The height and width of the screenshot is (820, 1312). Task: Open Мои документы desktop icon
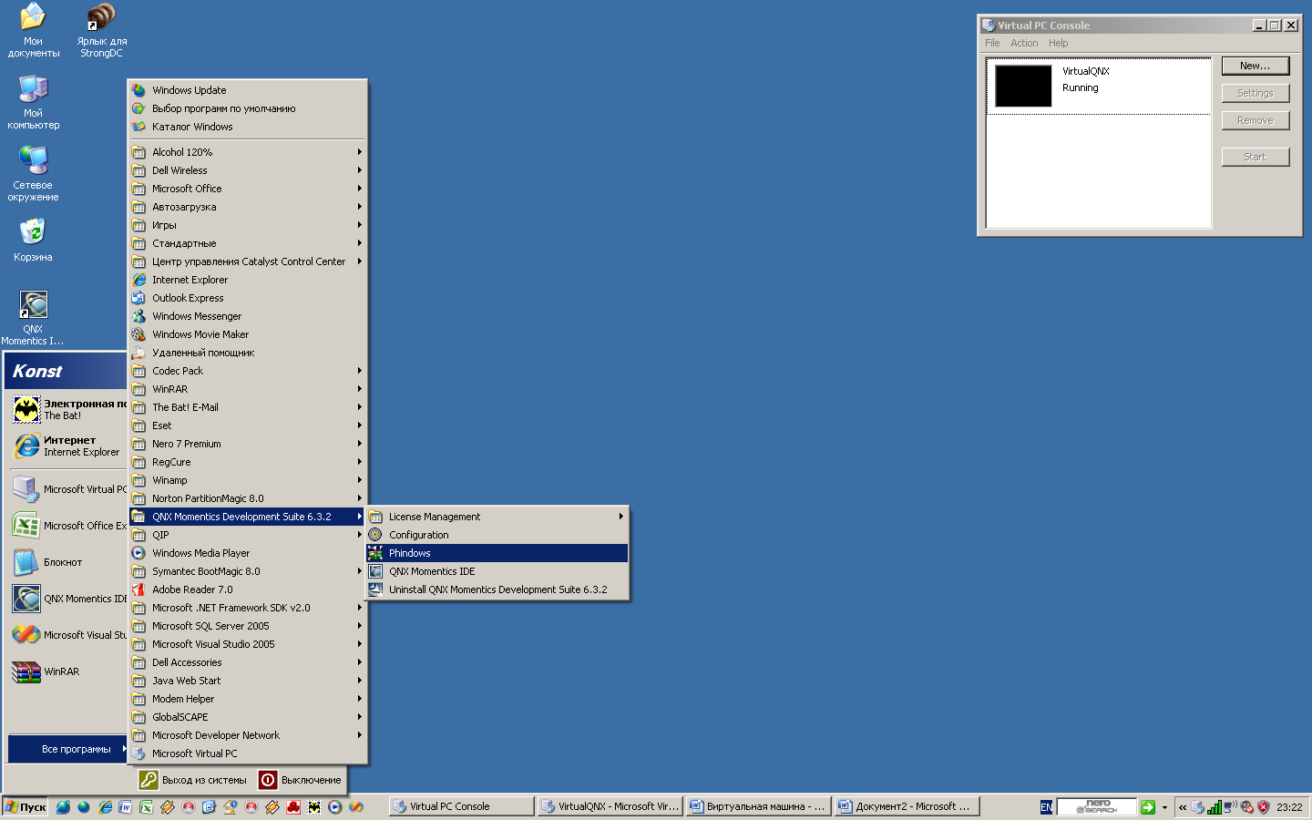tap(34, 16)
